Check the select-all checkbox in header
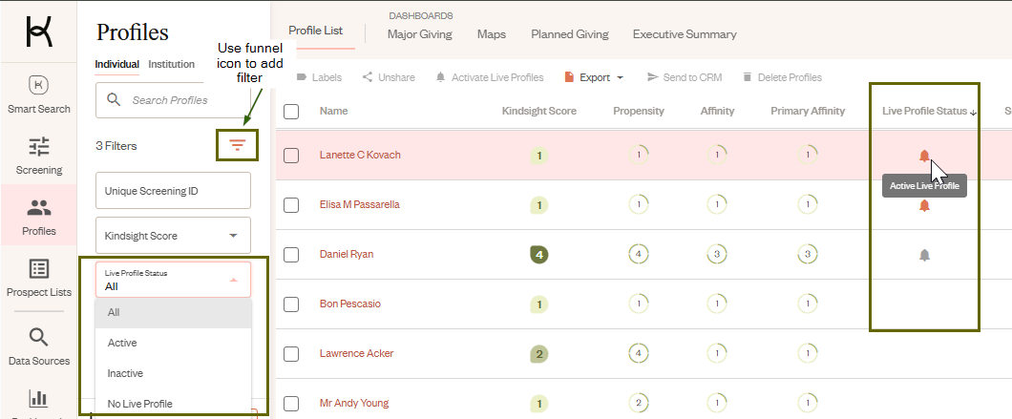Screen dimensions: 1012x419 [x=292, y=112]
